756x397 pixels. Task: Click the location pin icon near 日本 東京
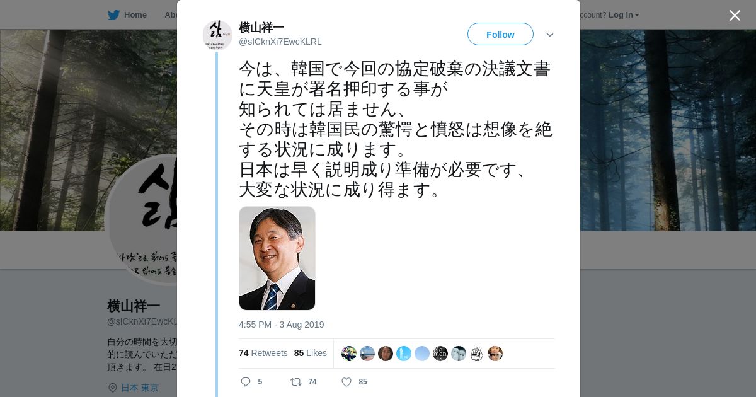(x=113, y=388)
